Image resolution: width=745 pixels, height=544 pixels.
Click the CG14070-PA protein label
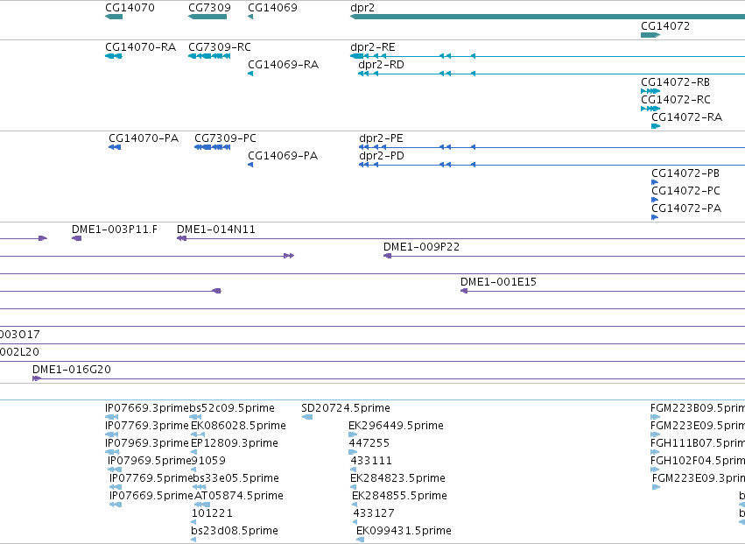pos(144,138)
